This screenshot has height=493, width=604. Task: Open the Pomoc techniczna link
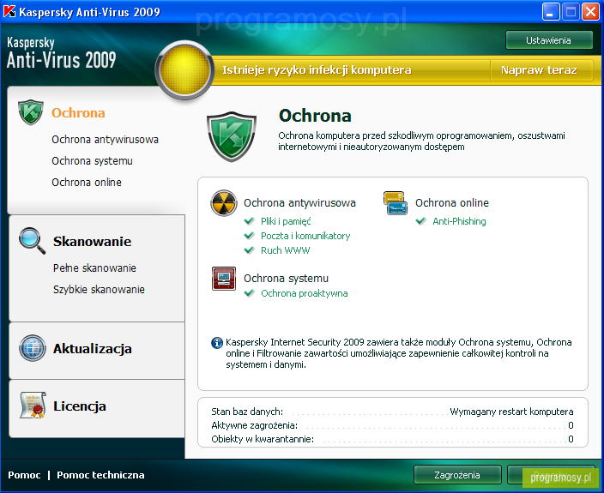pos(100,475)
